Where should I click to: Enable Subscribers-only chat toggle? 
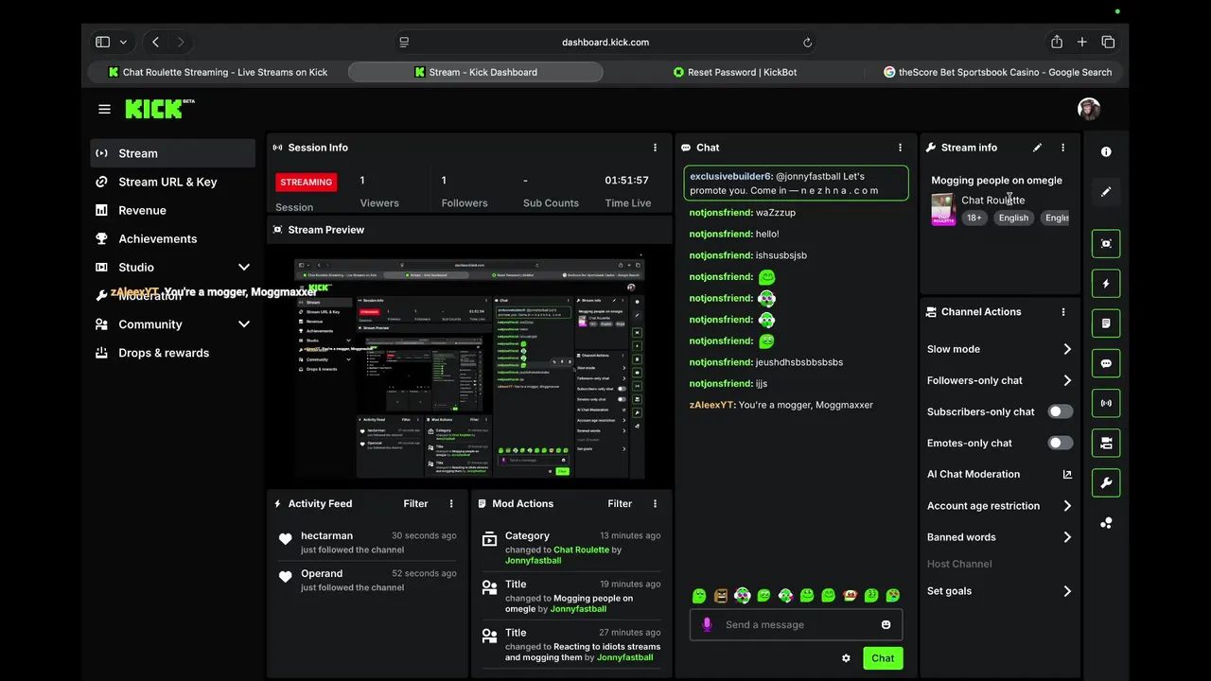(x=1061, y=411)
